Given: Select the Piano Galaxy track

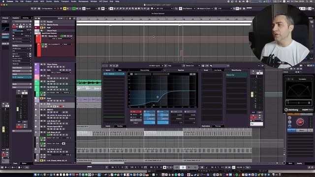Looking at the screenshot, I should (52, 64).
